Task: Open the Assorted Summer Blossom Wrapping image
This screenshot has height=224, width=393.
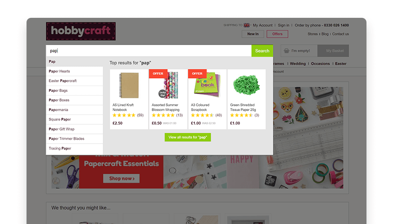Action: (x=168, y=85)
